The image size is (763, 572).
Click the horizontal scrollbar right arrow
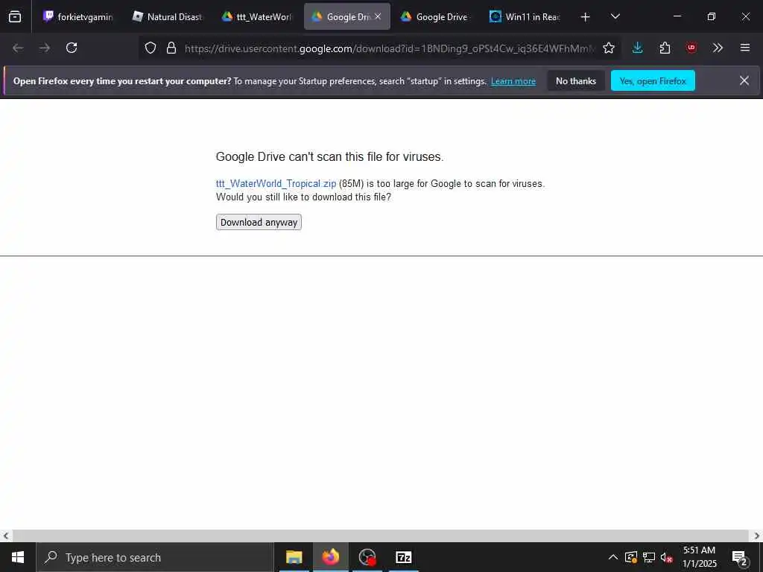point(757,536)
